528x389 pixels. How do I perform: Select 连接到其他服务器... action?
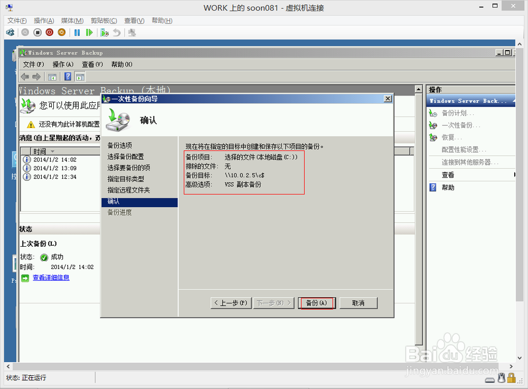tap(470, 162)
